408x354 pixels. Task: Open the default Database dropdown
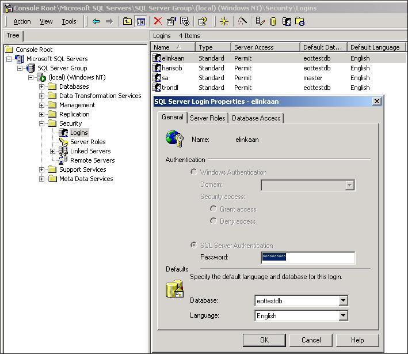[343, 300]
